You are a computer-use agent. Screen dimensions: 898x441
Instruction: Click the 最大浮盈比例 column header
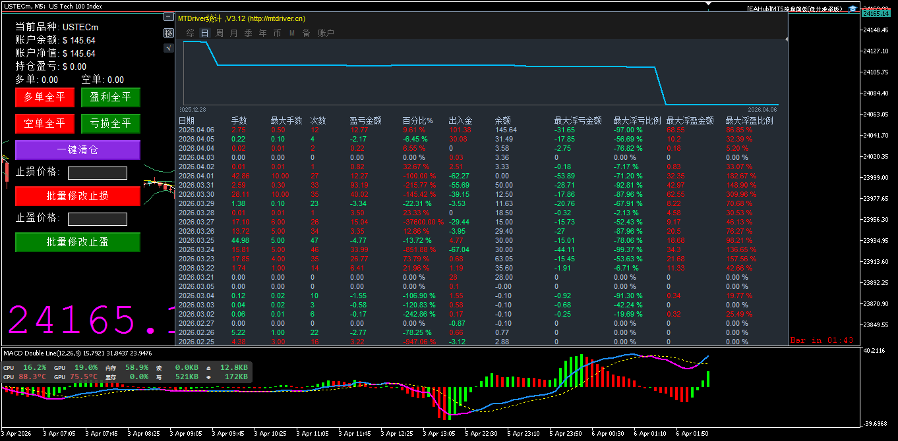pos(750,121)
